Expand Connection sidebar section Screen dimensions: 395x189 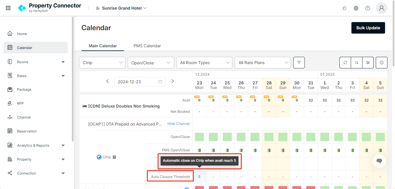click(35, 173)
